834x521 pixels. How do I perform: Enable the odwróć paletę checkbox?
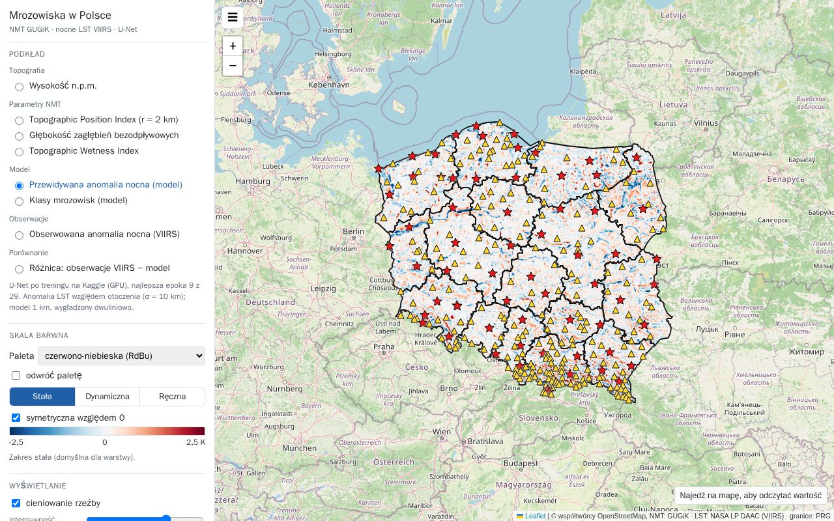(x=16, y=376)
